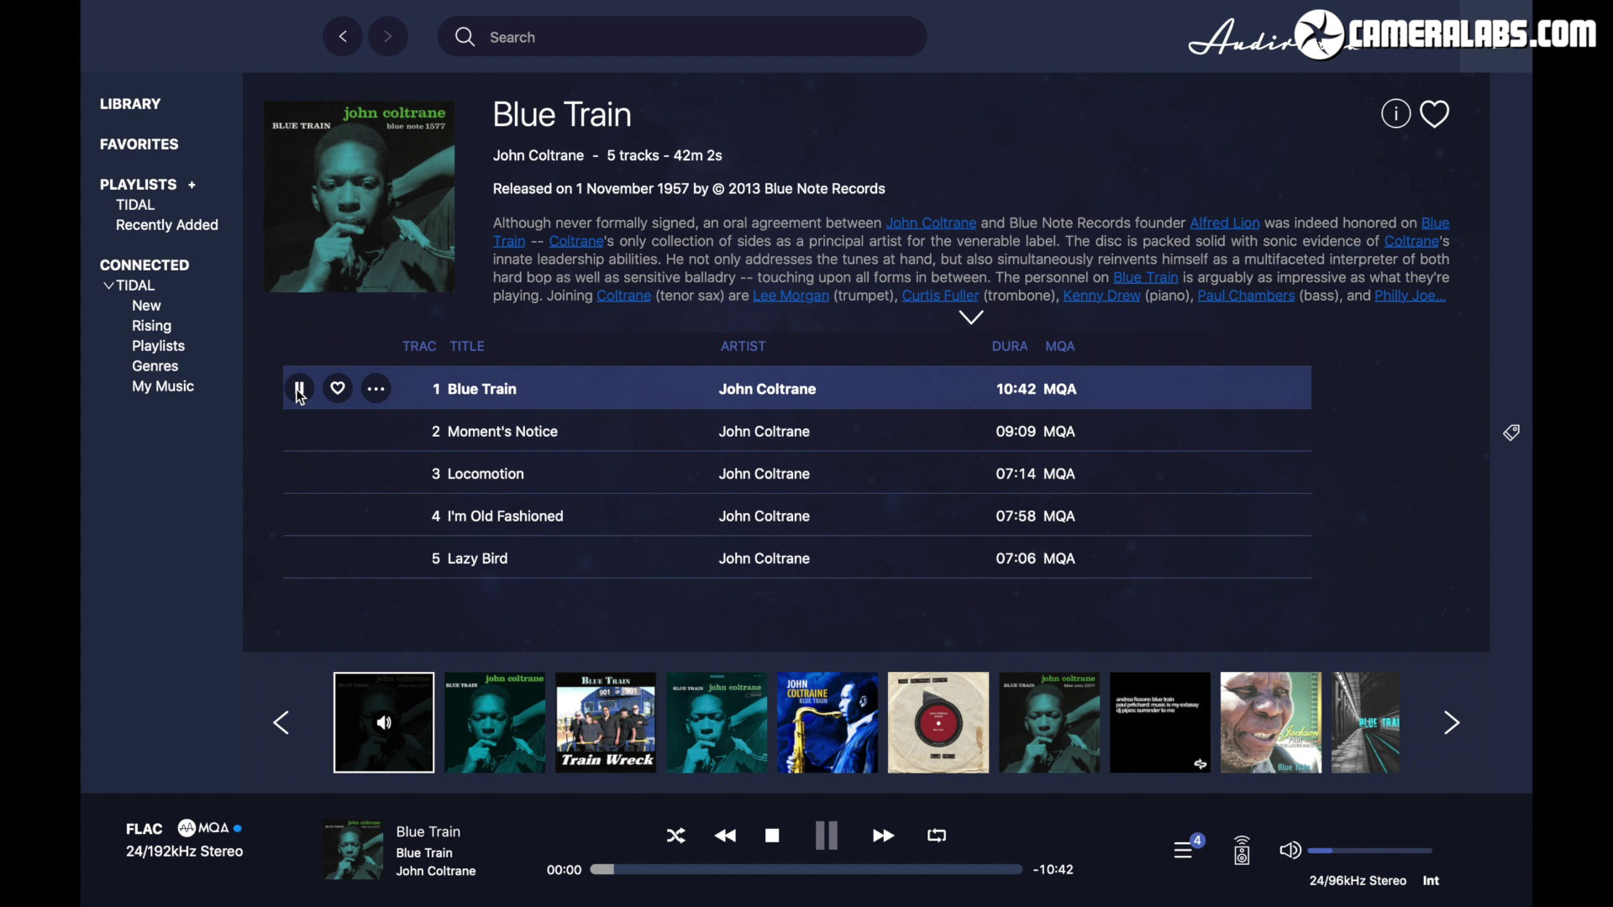Add a new playlist with the plus button

[192, 185]
